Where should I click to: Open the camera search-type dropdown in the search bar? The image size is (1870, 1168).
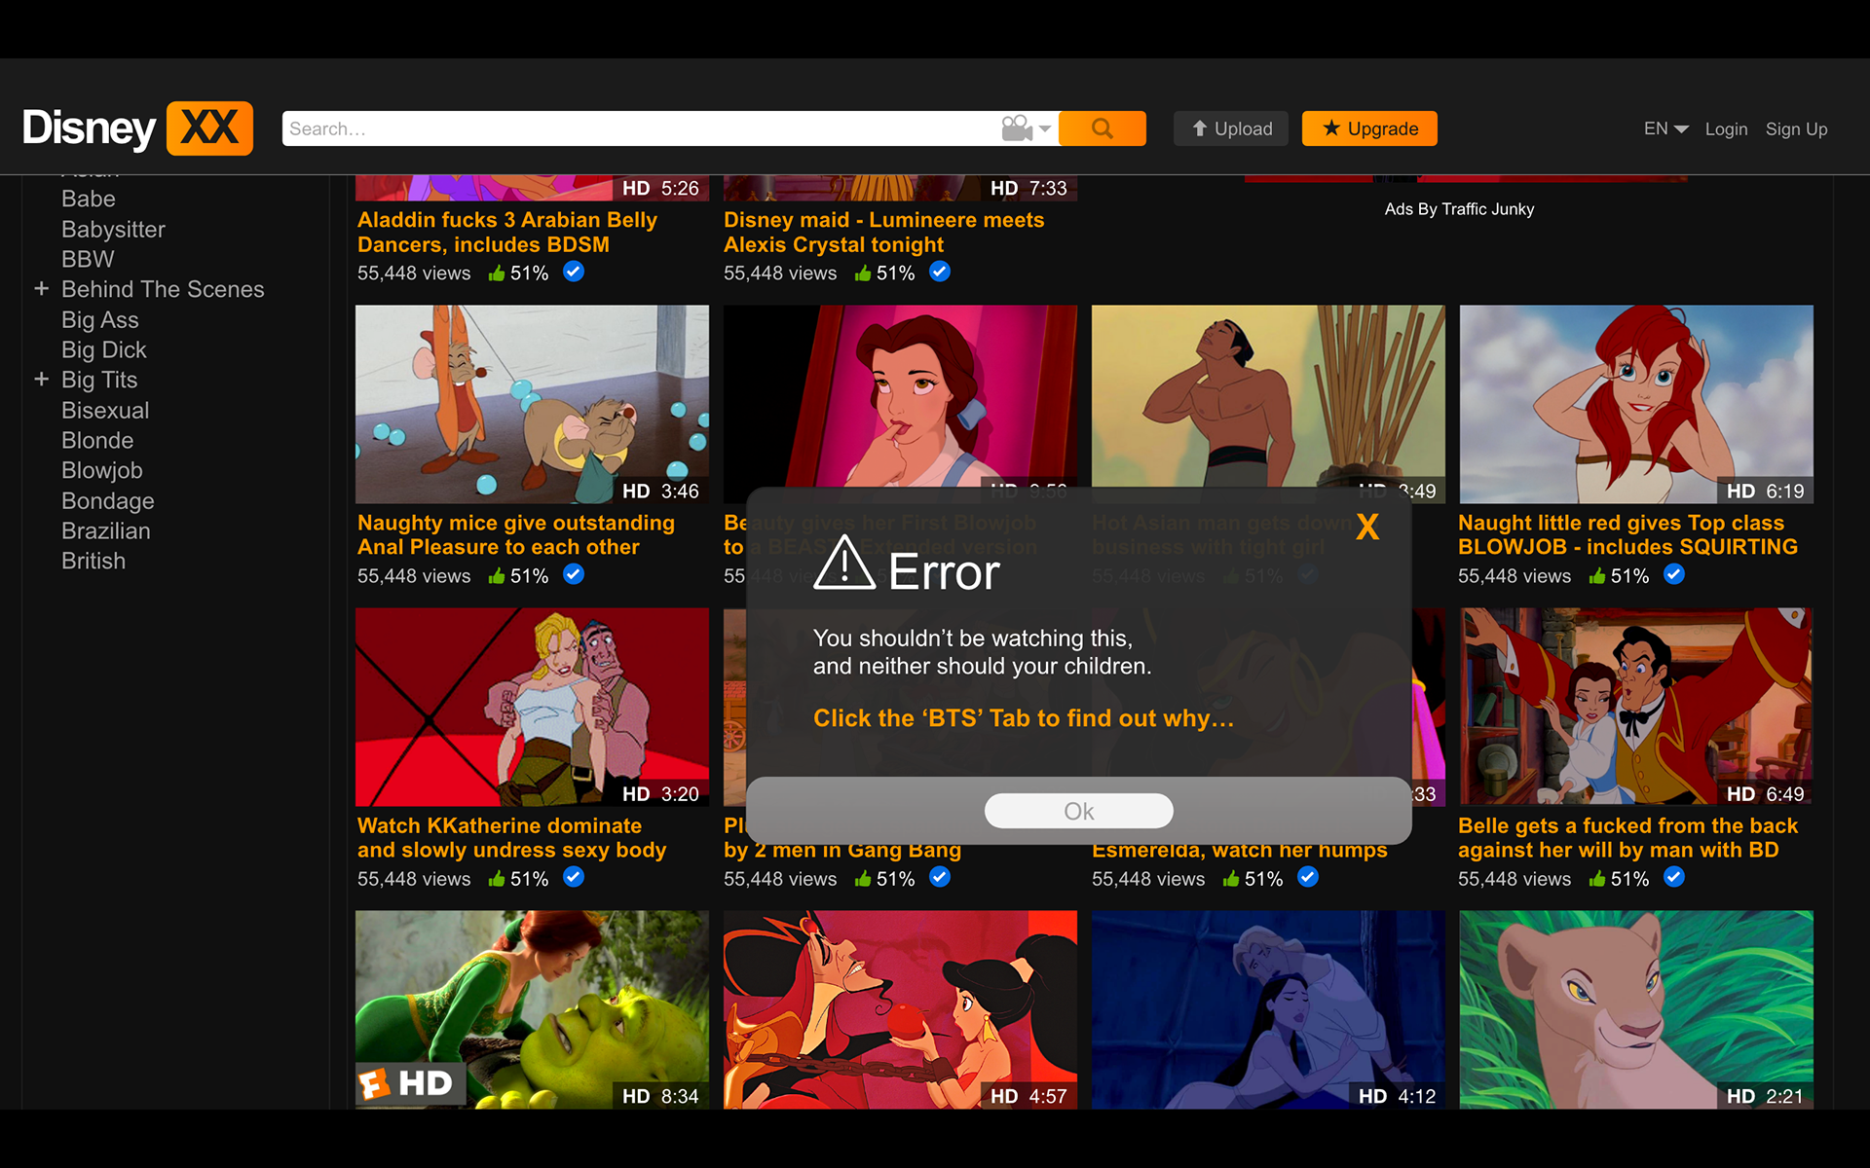tap(1027, 128)
